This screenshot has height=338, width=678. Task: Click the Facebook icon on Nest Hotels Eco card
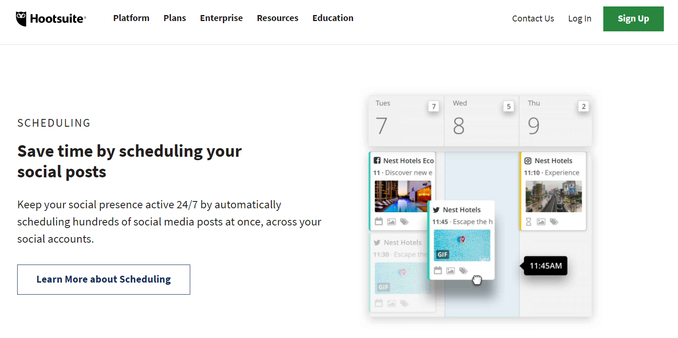tap(377, 161)
